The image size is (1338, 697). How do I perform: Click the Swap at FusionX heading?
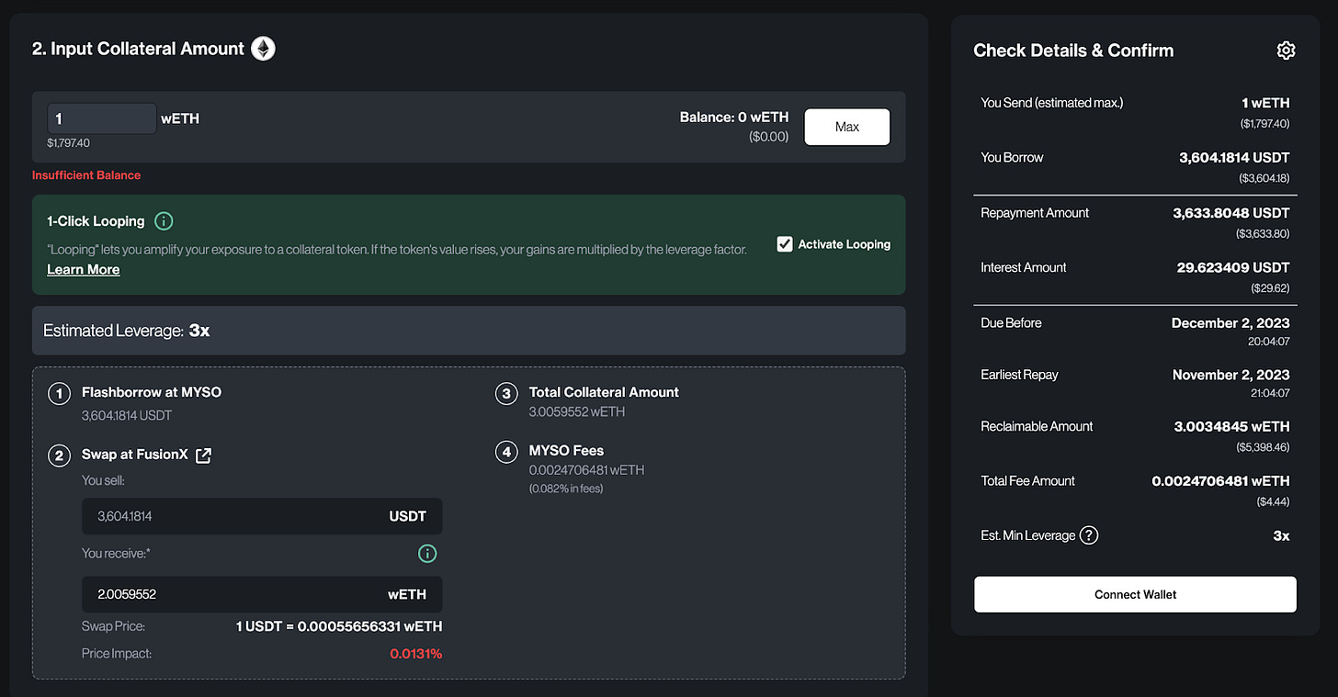[136, 455]
